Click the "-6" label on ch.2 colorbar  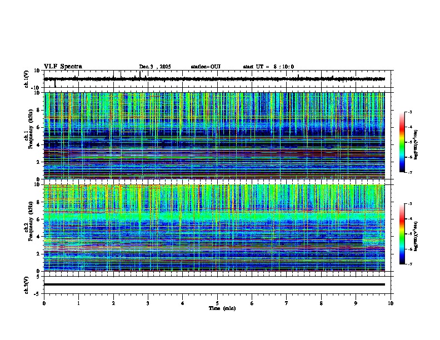(409, 249)
